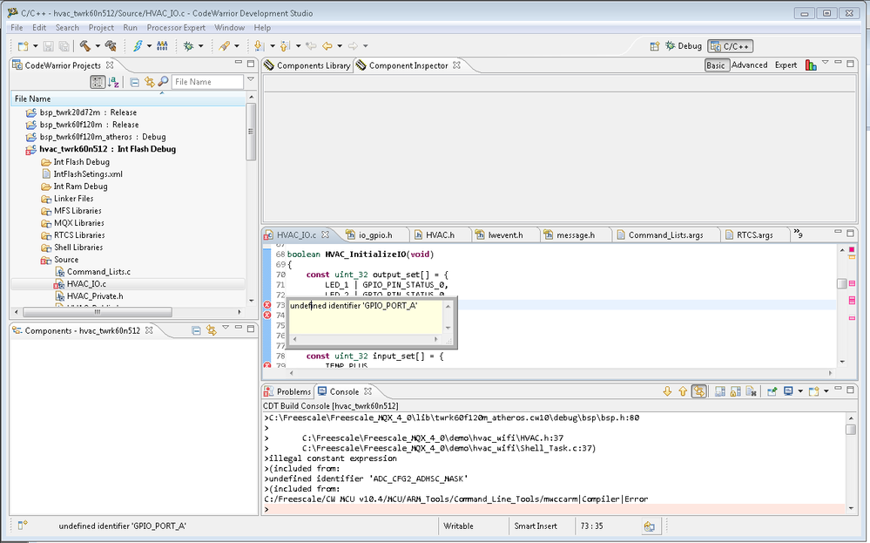Open dropdown arrow next to the Build hammer
Image resolution: width=870 pixels, height=543 pixels.
(x=97, y=46)
